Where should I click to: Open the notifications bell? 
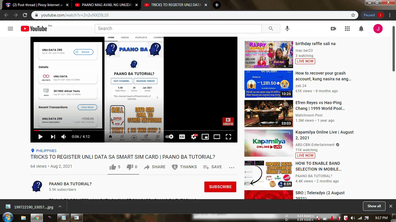(x=361, y=29)
